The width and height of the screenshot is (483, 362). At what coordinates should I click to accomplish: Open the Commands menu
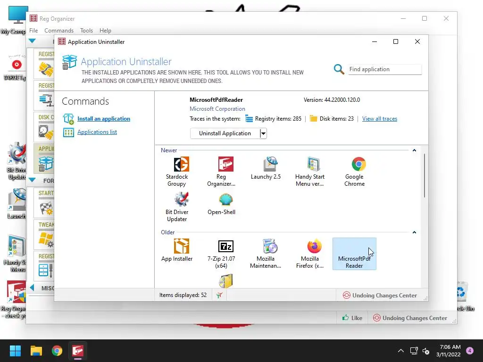click(x=59, y=31)
